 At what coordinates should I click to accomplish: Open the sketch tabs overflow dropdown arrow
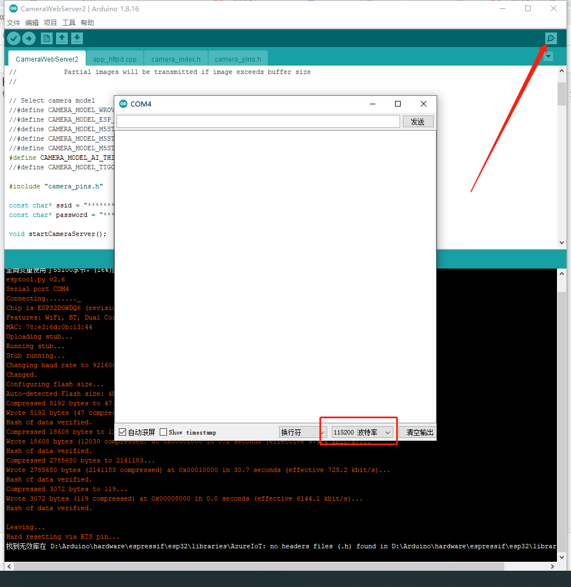tap(547, 57)
